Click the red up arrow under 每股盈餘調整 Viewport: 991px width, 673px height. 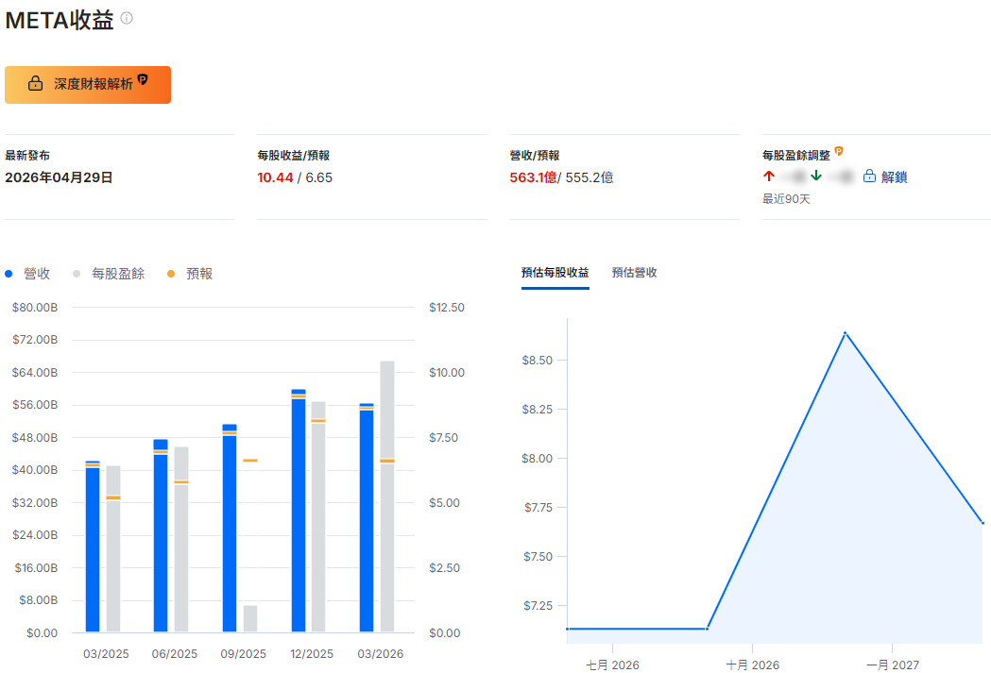click(x=769, y=177)
